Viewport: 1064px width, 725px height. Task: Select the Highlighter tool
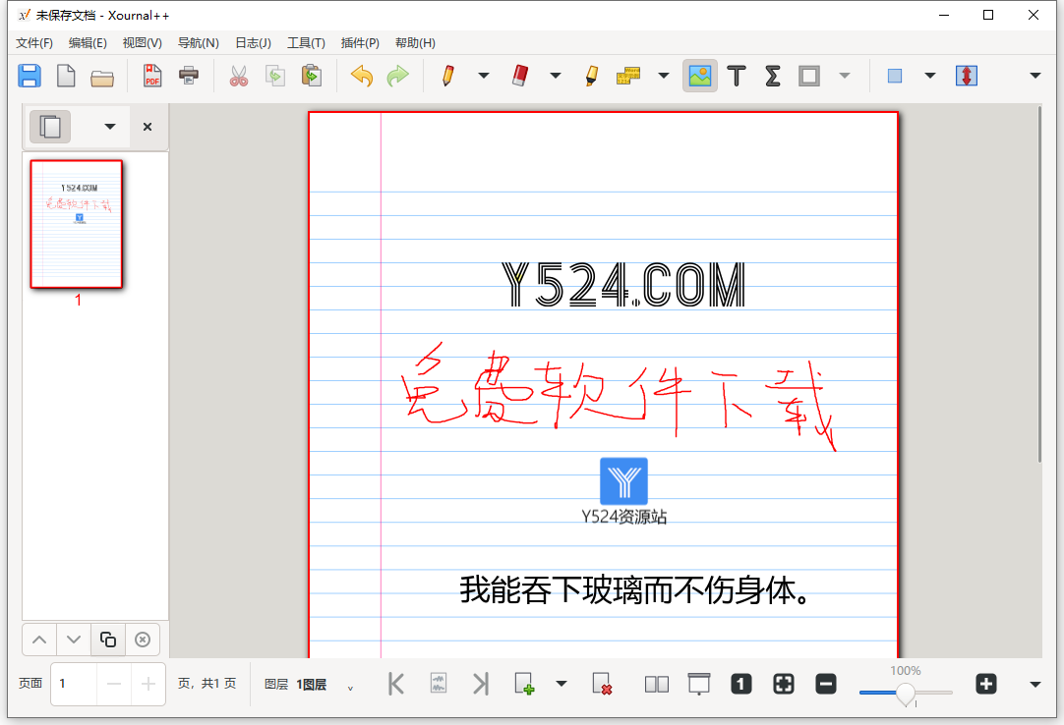(592, 76)
